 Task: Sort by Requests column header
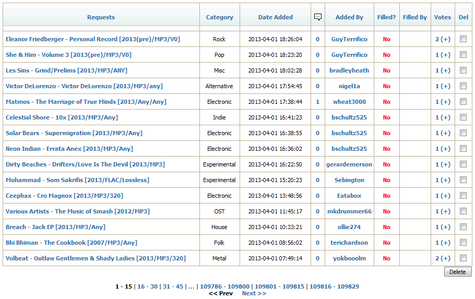[101, 17]
